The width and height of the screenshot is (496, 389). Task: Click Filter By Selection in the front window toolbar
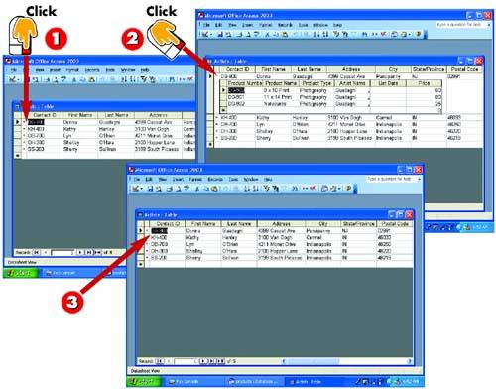(266, 189)
